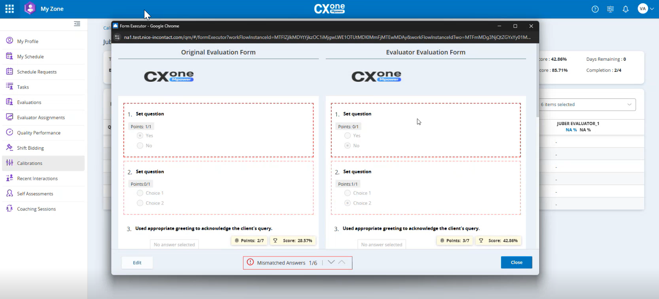
Task: Go to previous mismatched answer arrow
Action: [342, 262]
